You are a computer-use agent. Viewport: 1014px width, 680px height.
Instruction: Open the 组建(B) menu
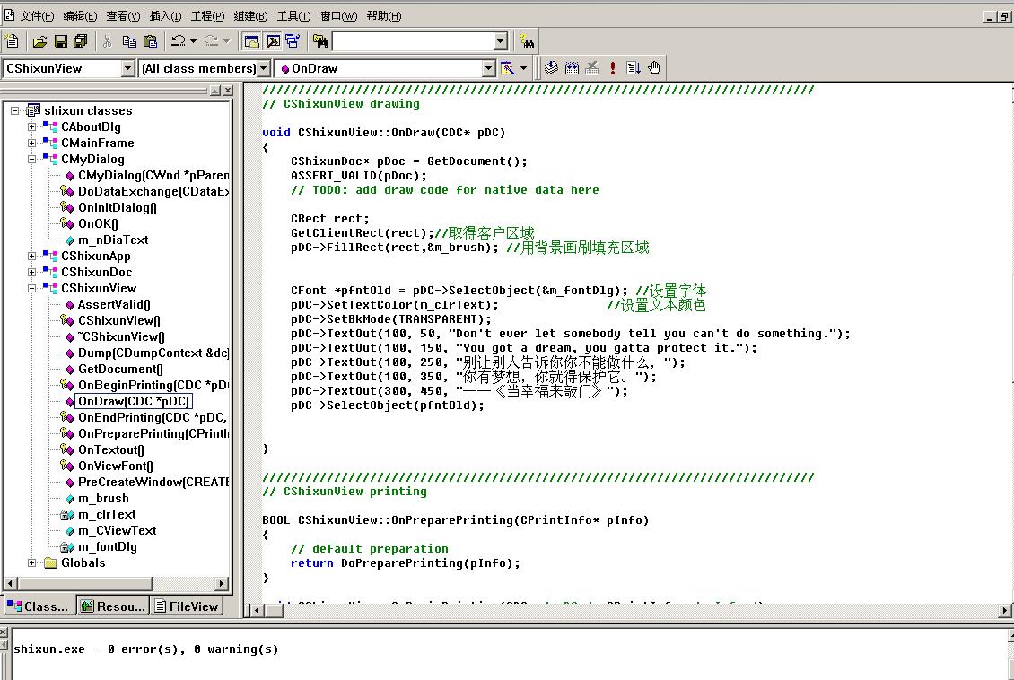(250, 16)
